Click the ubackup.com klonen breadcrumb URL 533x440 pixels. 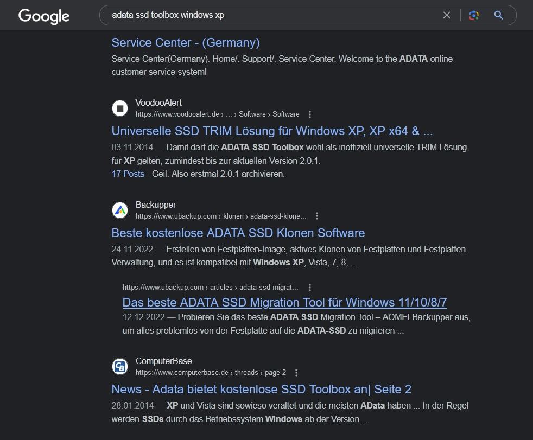coord(221,216)
